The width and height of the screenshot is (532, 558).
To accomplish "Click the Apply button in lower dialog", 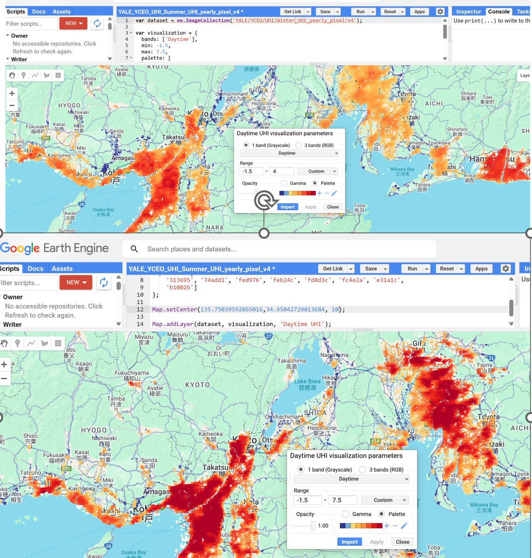I will click(377, 542).
